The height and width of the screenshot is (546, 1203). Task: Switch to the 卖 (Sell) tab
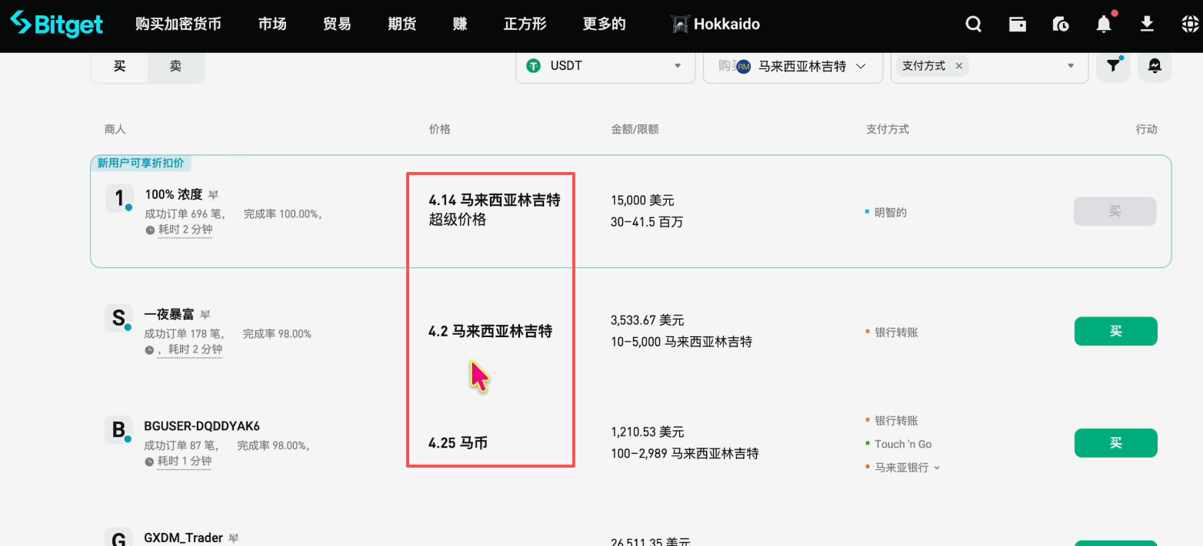tap(175, 66)
